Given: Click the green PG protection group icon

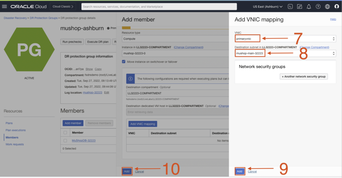Looking at the screenshot, I should [29, 49].
